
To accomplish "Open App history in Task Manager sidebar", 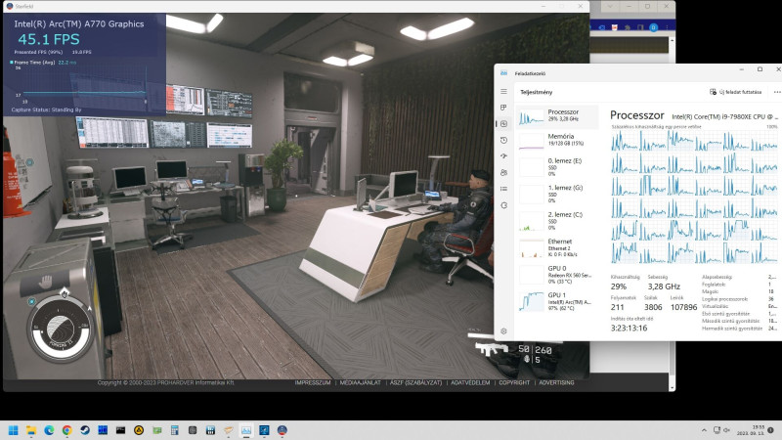I will coord(503,140).
